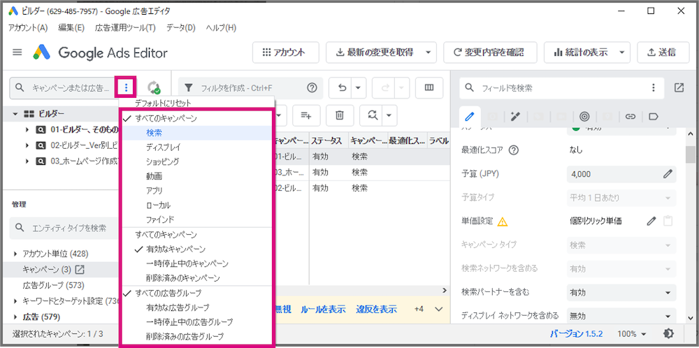Open the 100% zoom level dropdown
Viewport: 699px width, 348px height.
(x=632, y=334)
